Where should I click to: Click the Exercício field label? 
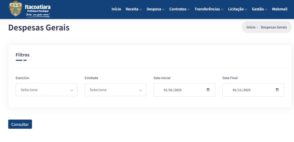coord(22,78)
